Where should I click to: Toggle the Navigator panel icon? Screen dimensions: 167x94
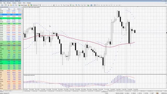point(11,5)
